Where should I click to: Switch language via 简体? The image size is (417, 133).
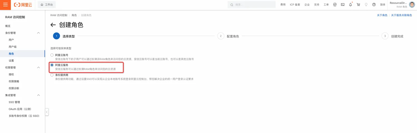click(383, 5)
